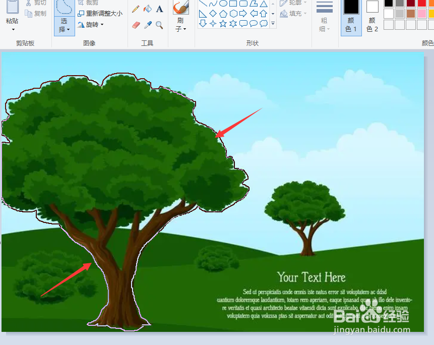Pick the dark red palette swatch
The image size is (434, 345).
[x=411, y=3]
